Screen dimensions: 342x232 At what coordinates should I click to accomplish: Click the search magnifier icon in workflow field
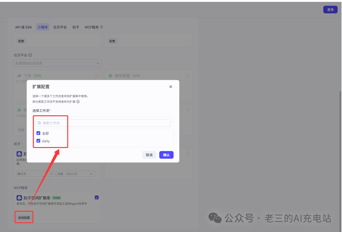(x=39, y=123)
